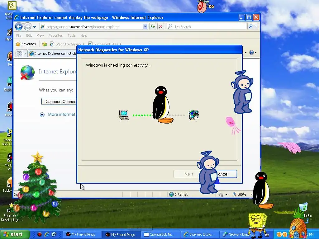Viewport: 319px width, 239px height.
Task: Click 'Windows is checking connectivity...' text
Action: (118, 65)
